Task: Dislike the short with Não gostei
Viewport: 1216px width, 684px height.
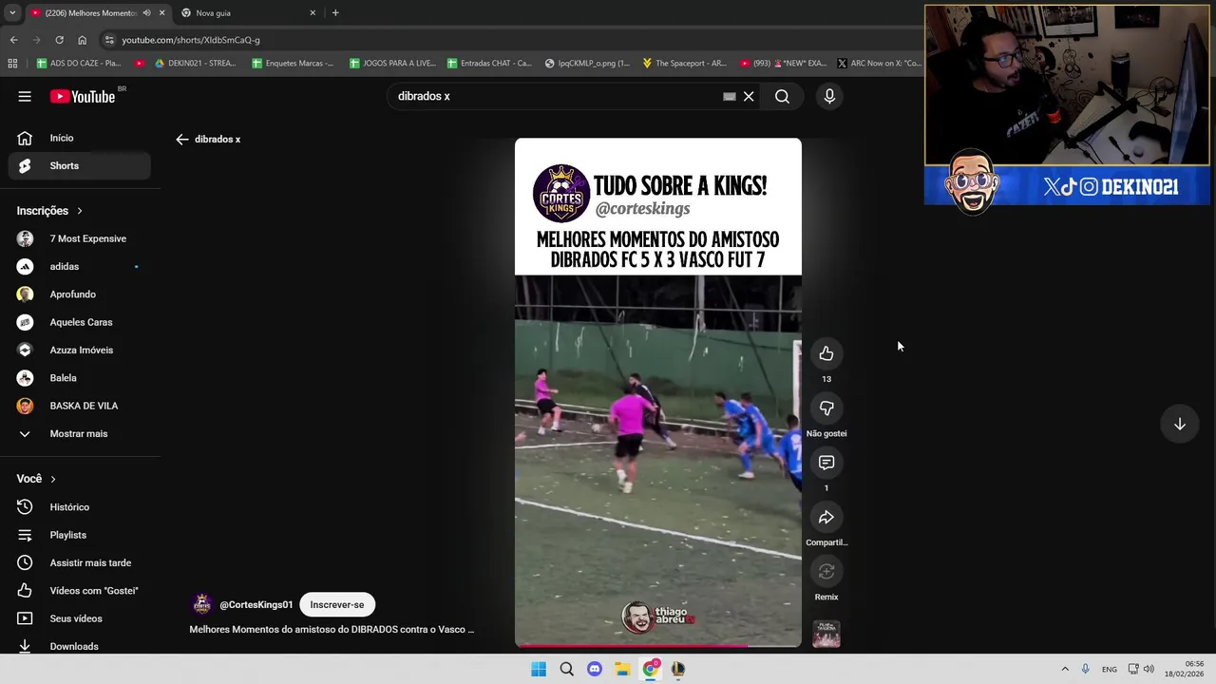Action: (826, 408)
